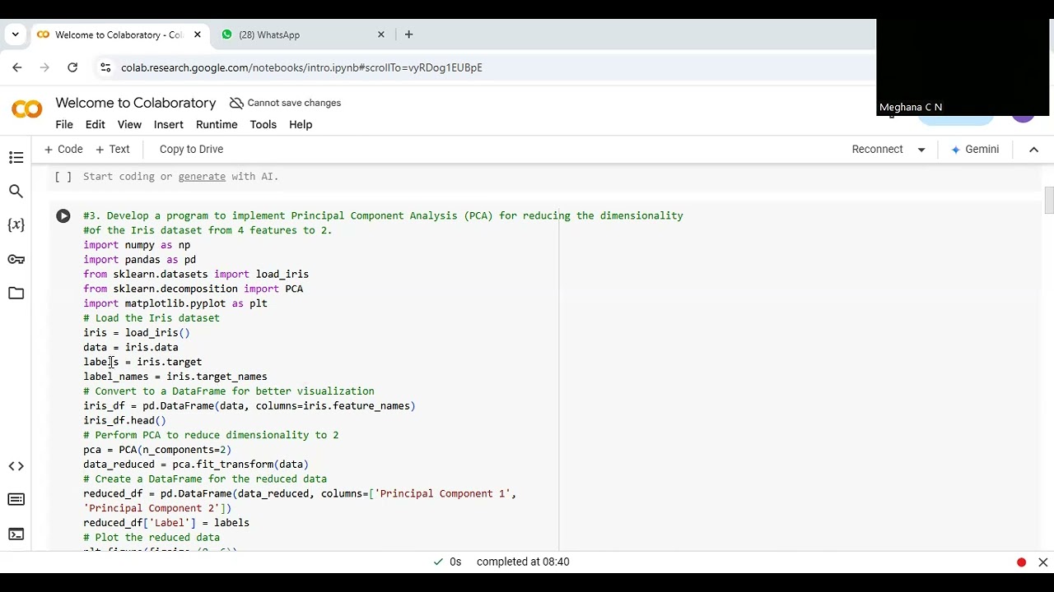The height and width of the screenshot is (592, 1054).
Task: Open the Command palette icon
Action: tap(16, 500)
